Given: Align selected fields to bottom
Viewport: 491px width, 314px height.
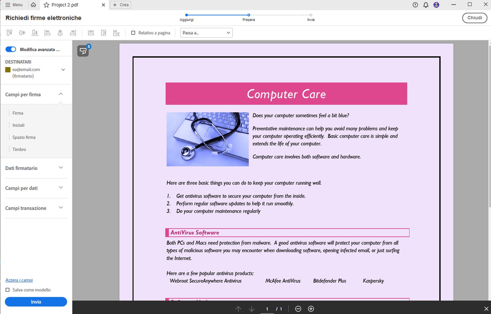Looking at the screenshot, I should 35,33.
